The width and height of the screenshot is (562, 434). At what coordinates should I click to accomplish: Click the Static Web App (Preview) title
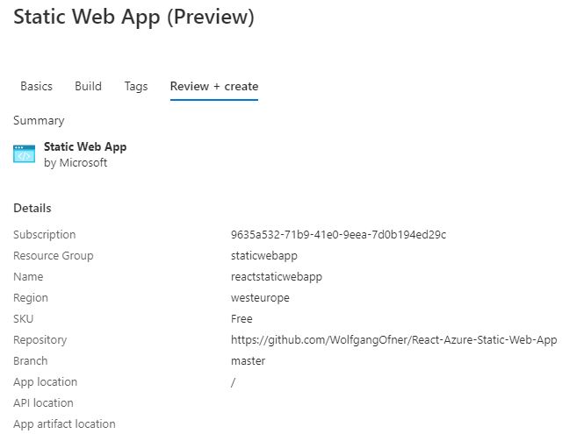coord(133,18)
